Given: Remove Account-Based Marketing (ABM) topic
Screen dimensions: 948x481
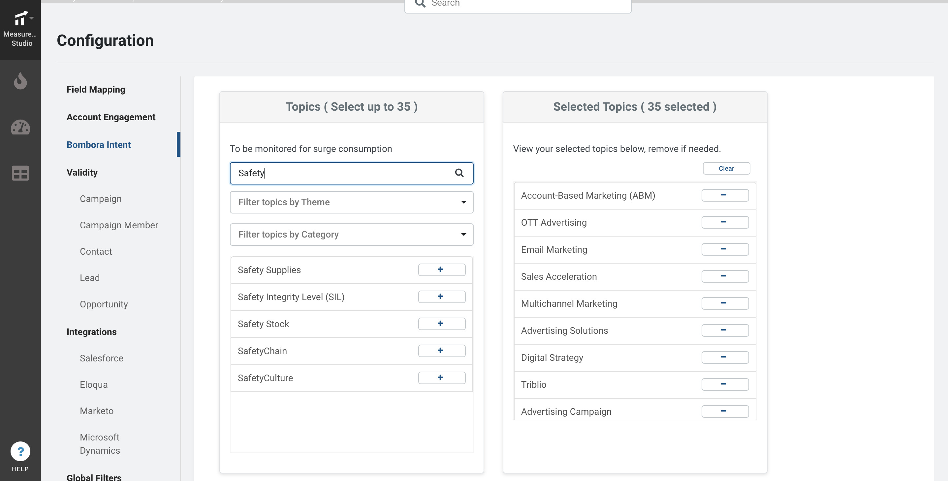Looking at the screenshot, I should point(725,195).
